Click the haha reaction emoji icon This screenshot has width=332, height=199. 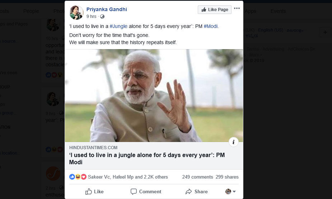tap(78, 177)
